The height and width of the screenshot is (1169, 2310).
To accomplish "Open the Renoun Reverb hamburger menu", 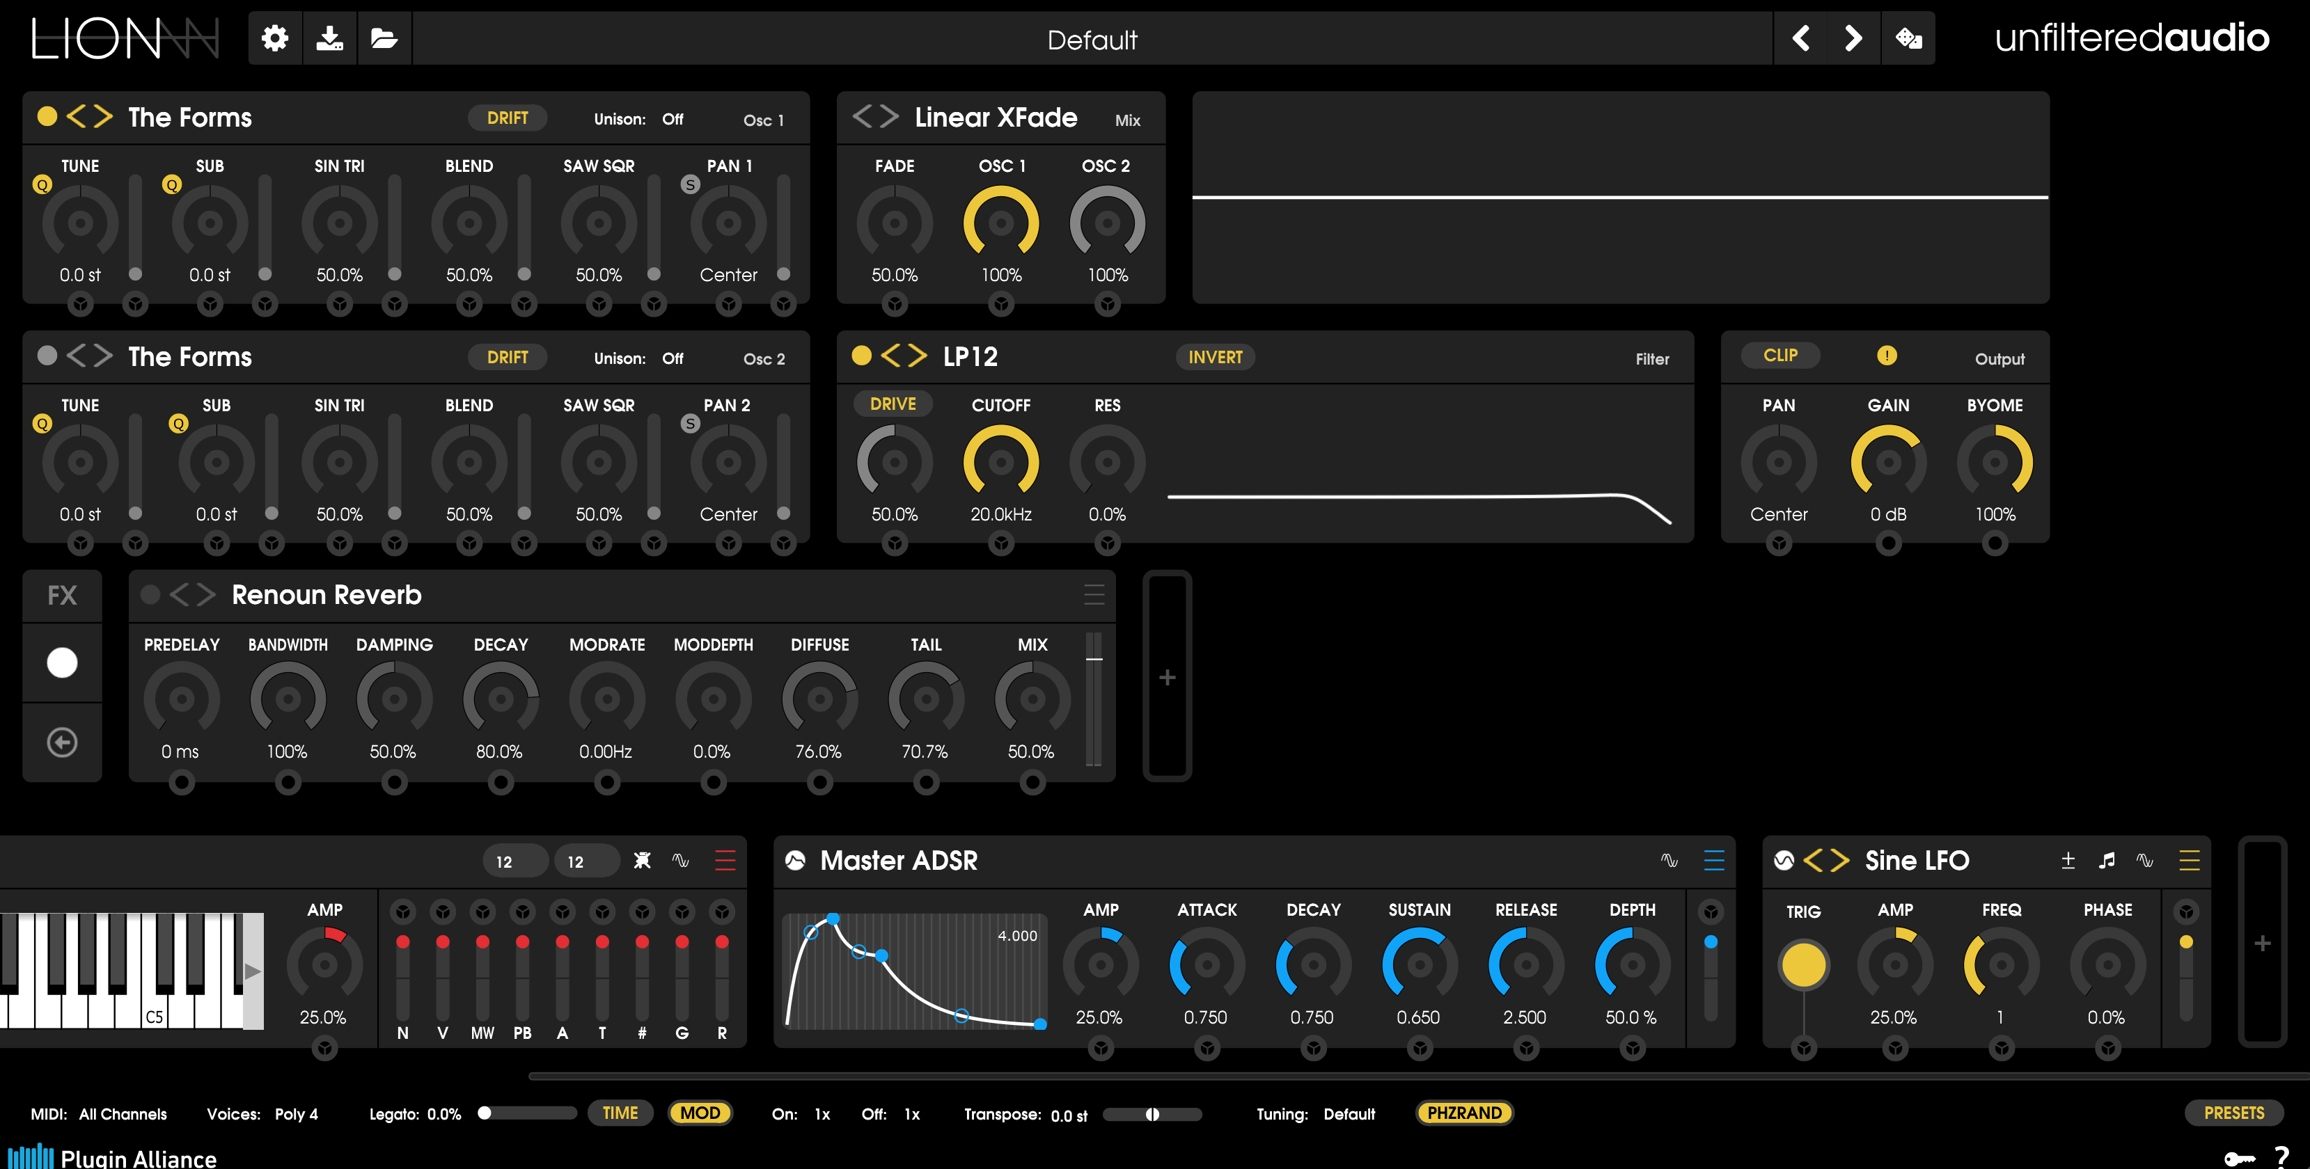I will click(x=1094, y=595).
